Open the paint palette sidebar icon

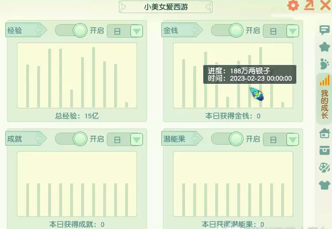point(324,168)
